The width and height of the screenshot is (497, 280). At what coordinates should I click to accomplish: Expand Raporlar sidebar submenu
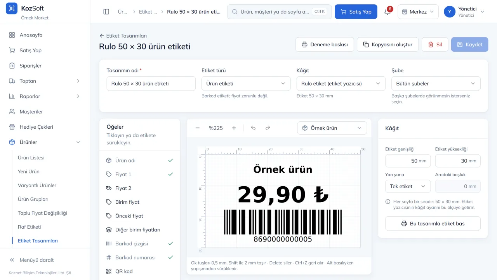pyautogui.click(x=45, y=96)
